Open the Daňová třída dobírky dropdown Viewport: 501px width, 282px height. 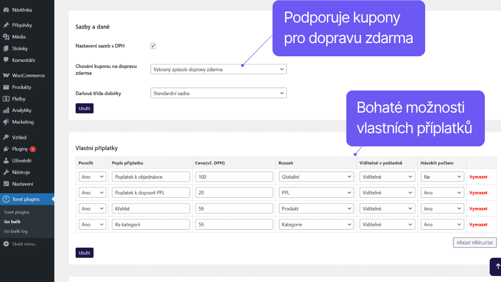(x=218, y=93)
